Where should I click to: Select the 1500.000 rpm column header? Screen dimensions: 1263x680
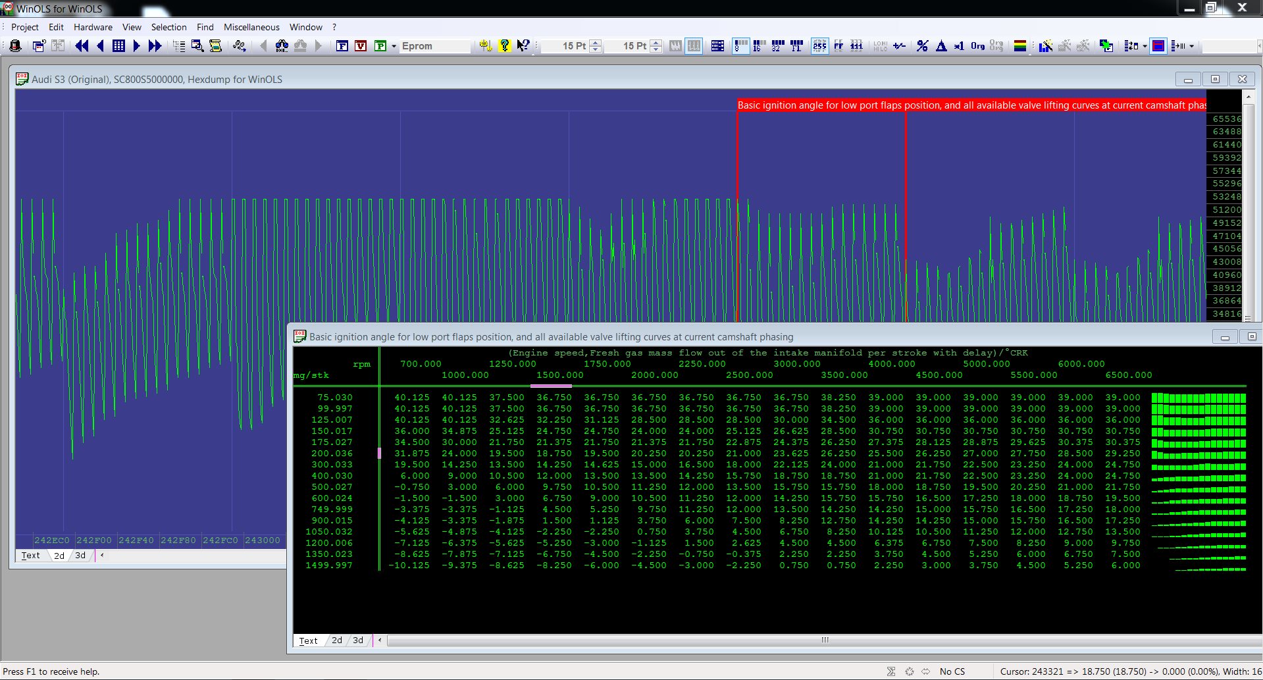click(x=559, y=375)
